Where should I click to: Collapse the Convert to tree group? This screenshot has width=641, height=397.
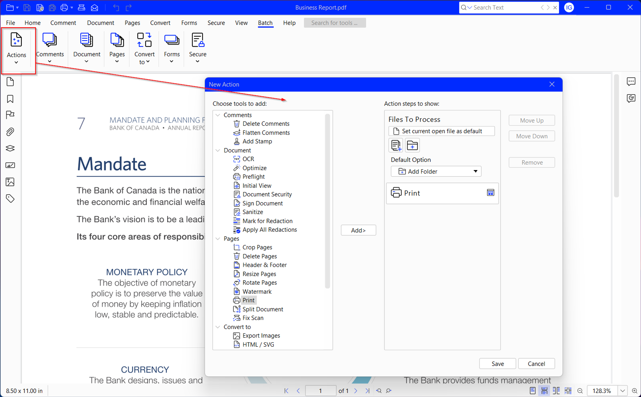click(x=218, y=327)
